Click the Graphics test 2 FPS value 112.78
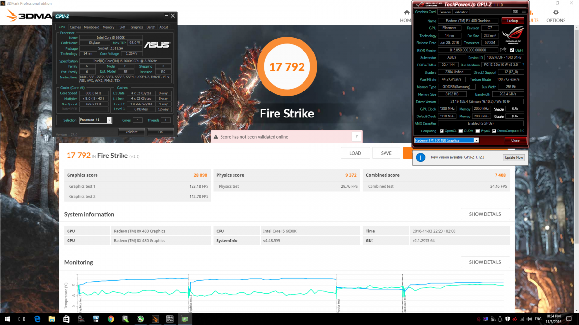Viewport: 579px width, 325px height. pos(198,196)
